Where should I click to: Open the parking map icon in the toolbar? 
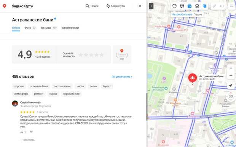[182, 6]
